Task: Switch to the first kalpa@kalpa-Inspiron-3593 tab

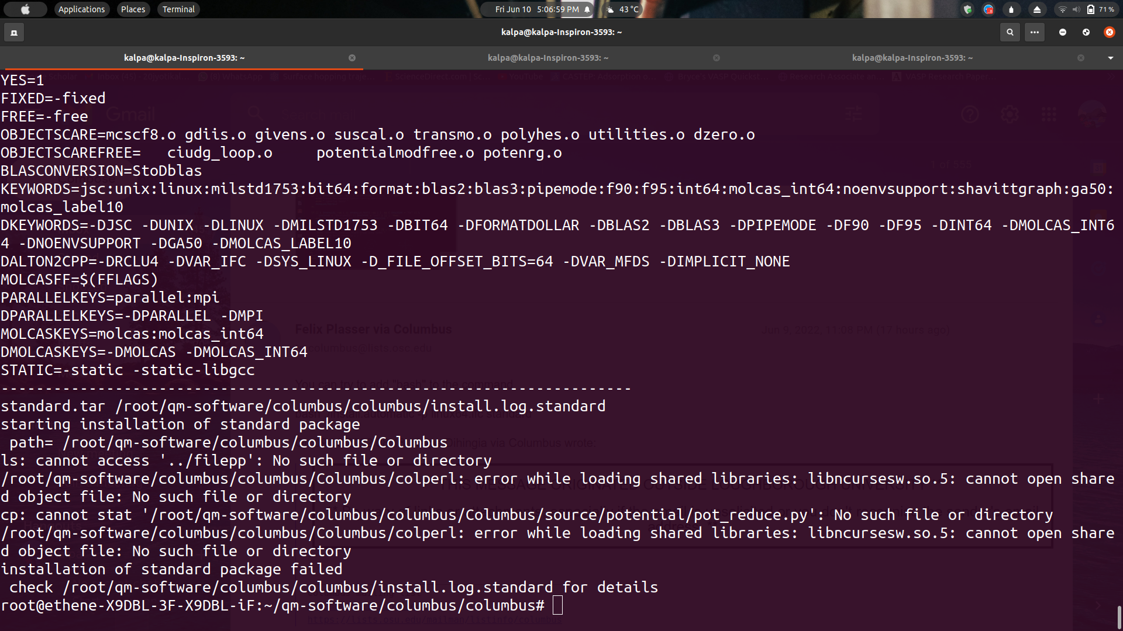Action: click(184, 58)
